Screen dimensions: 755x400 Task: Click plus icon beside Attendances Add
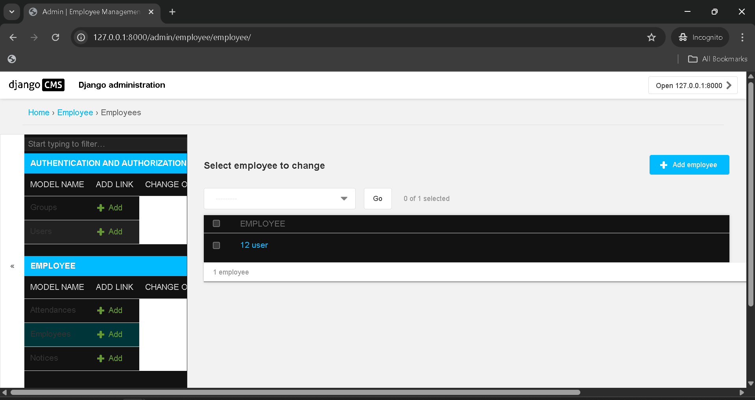pyautogui.click(x=101, y=311)
